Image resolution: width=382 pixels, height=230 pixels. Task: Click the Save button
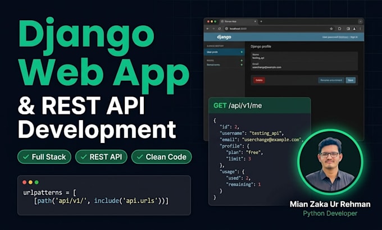tap(351, 80)
